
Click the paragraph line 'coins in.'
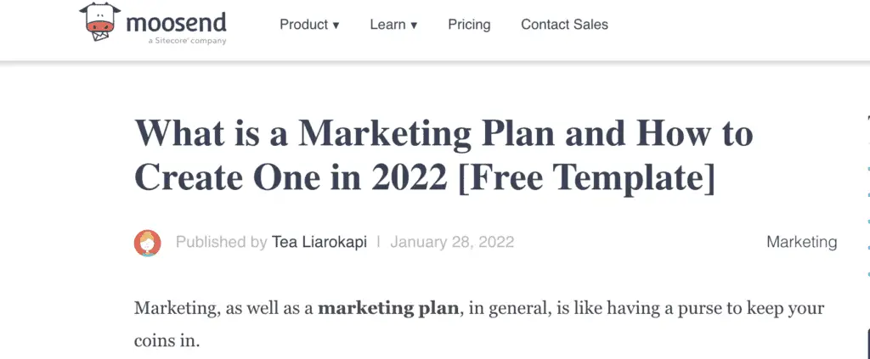click(167, 340)
